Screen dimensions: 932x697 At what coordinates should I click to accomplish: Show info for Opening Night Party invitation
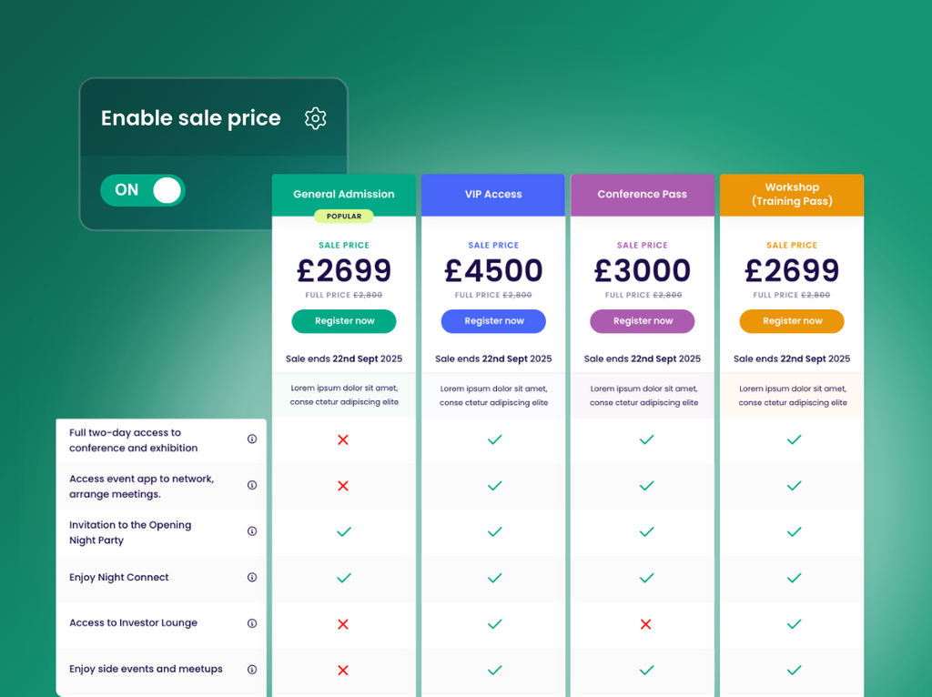tap(252, 531)
